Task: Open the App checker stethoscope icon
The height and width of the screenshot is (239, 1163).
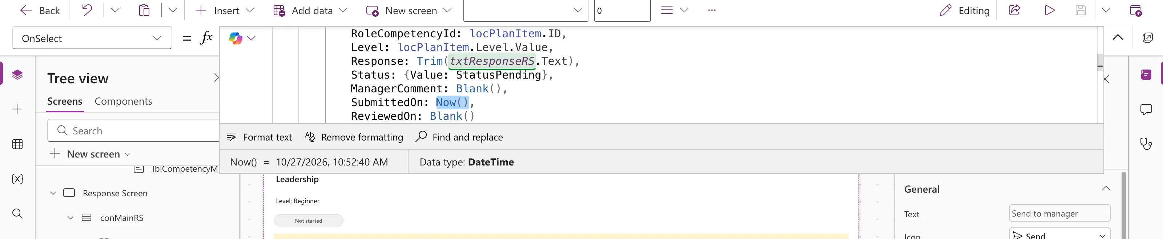Action: tap(1146, 144)
